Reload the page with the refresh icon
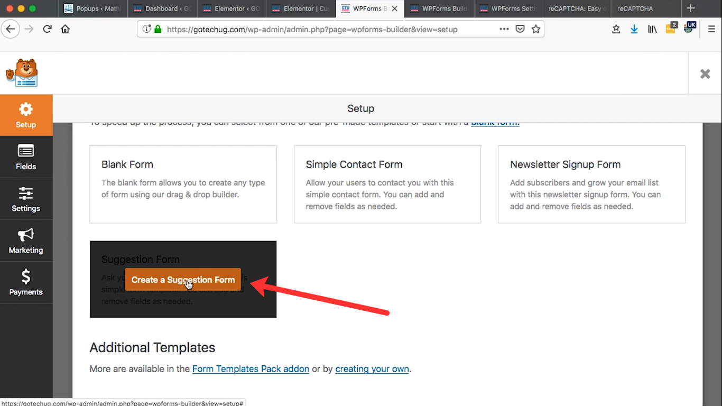The height and width of the screenshot is (406, 722). point(47,29)
